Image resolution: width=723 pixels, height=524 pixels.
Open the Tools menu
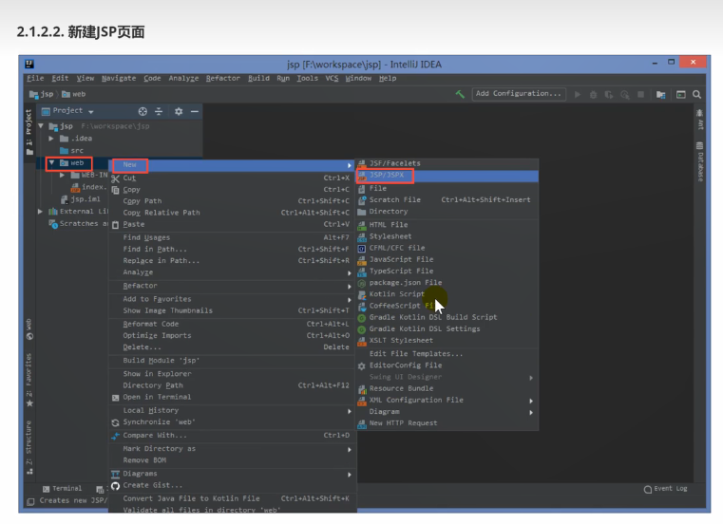coord(307,79)
